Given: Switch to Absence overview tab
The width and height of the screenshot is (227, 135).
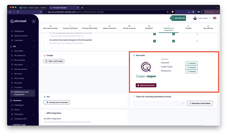Looking at the screenshot, I should pos(110,27).
